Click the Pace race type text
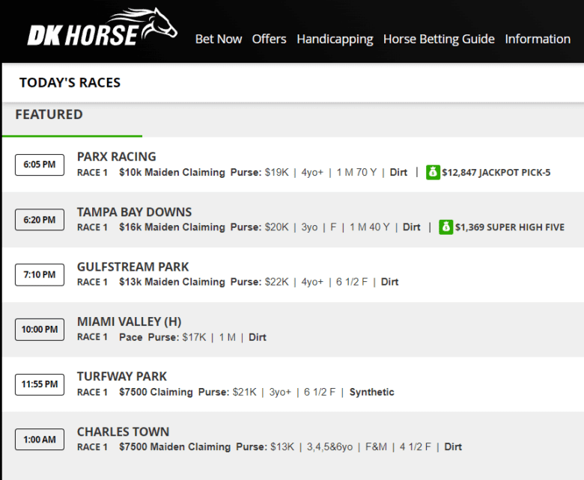 point(131,337)
